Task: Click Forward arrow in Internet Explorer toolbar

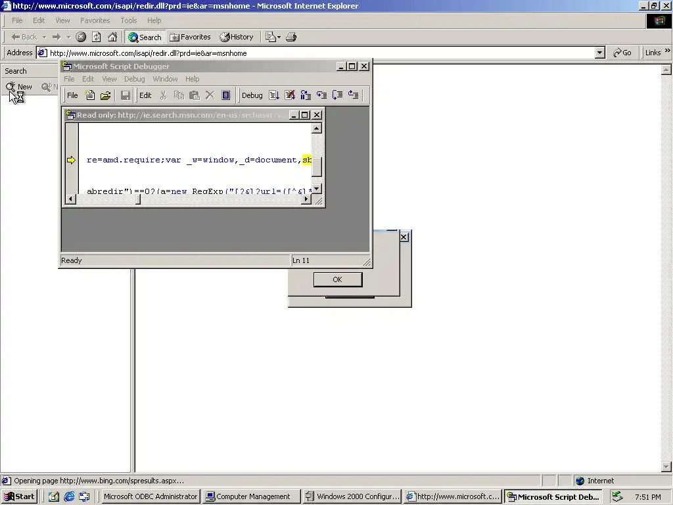Action: click(57, 37)
